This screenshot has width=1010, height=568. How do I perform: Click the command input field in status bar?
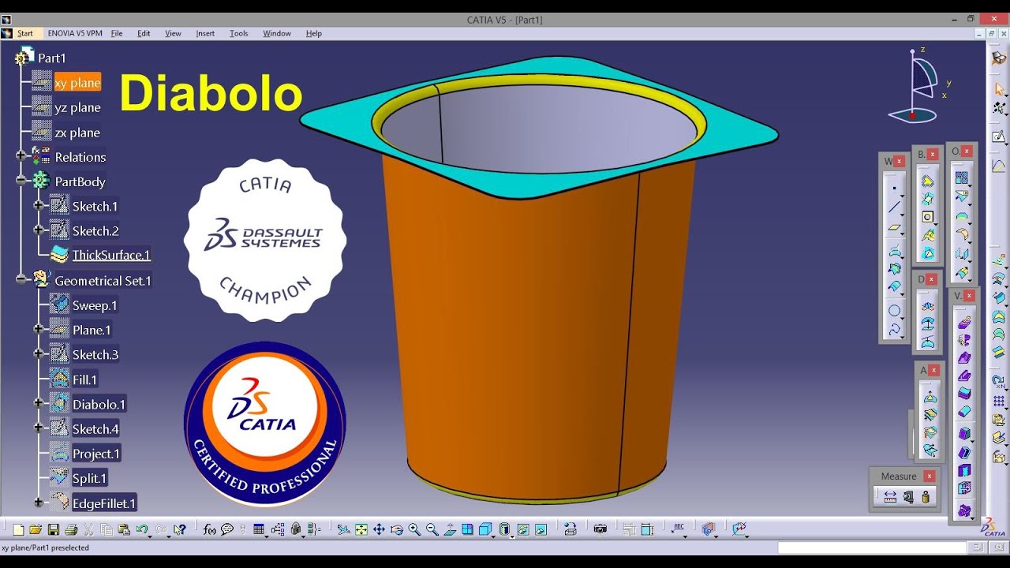pyautogui.click(x=871, y=547)
